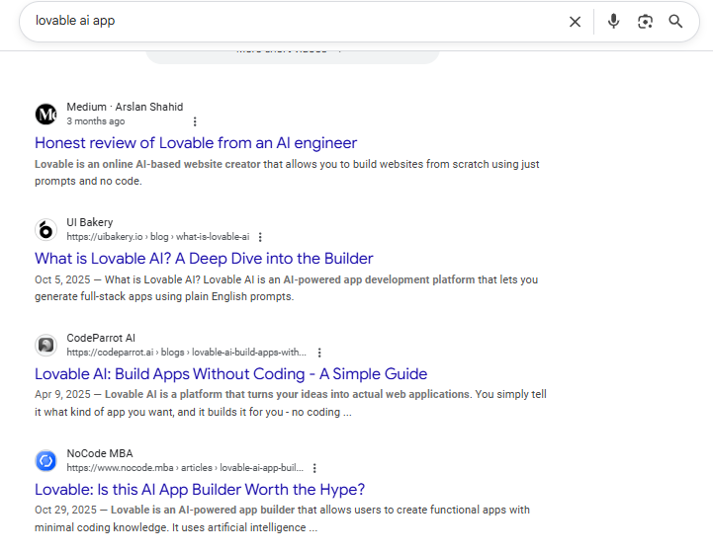
Task: Open 'Lovable AI: Build Apps Without Coding' guide
Action: pos(231,374)
